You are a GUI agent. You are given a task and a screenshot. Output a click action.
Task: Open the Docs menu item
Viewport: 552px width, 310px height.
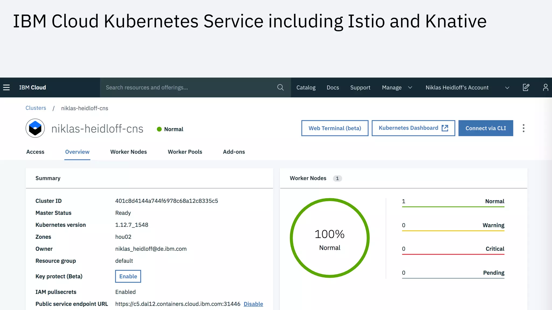click(333, 87)
